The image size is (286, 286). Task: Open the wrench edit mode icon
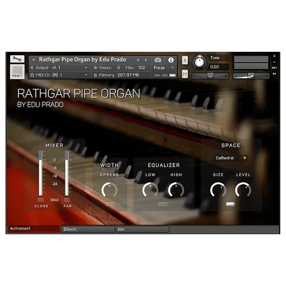pos(17,59)
